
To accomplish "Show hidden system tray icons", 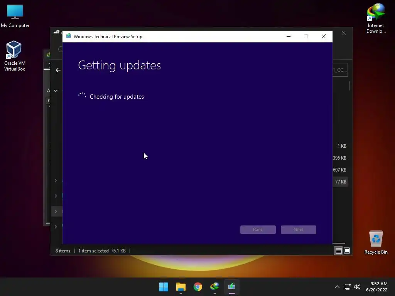I will point(337,287).
